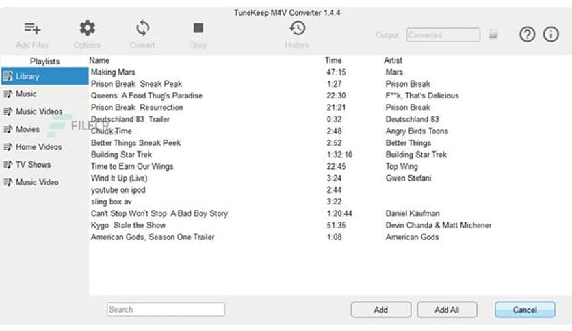Click the Music Video playlist icon
572x331 pixels.
tap(8, 183)
